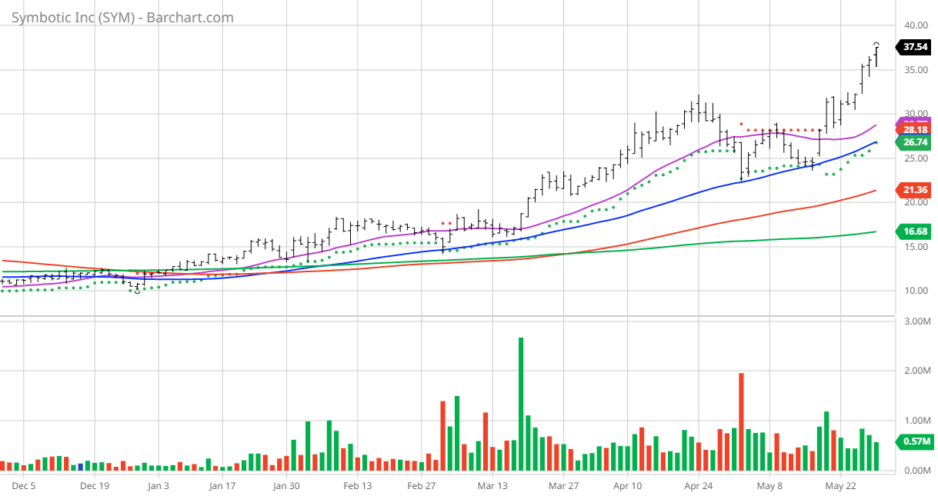Select the Mar 13 date label
The width and height of the screenshot is (938, 496).
coord(492,486)
